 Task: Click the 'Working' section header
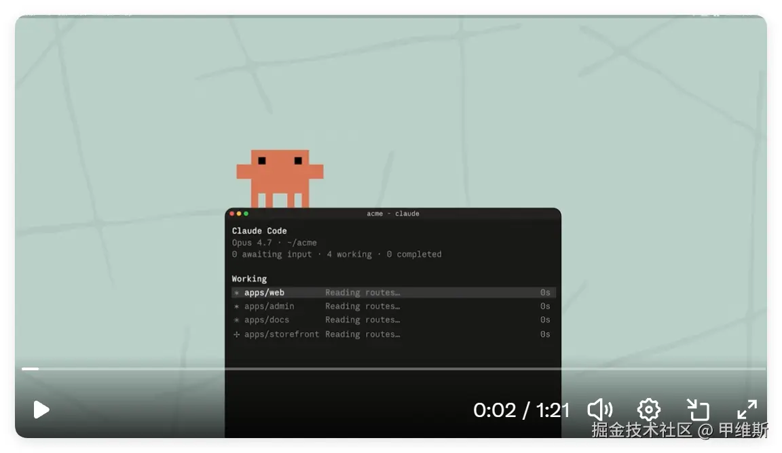(249, 279)
